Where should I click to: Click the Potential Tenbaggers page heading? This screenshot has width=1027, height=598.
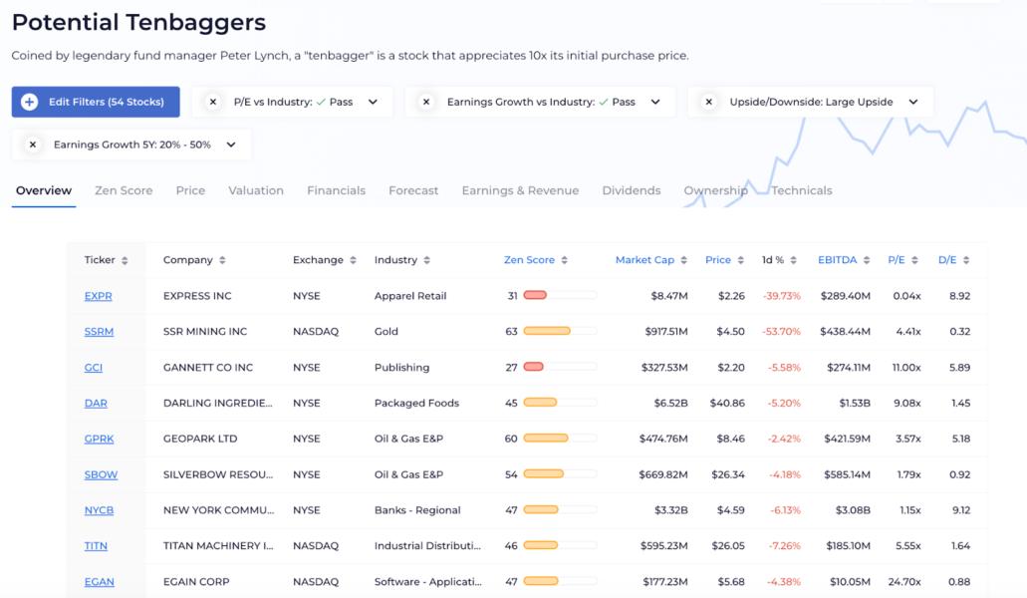tap(138, 23)
